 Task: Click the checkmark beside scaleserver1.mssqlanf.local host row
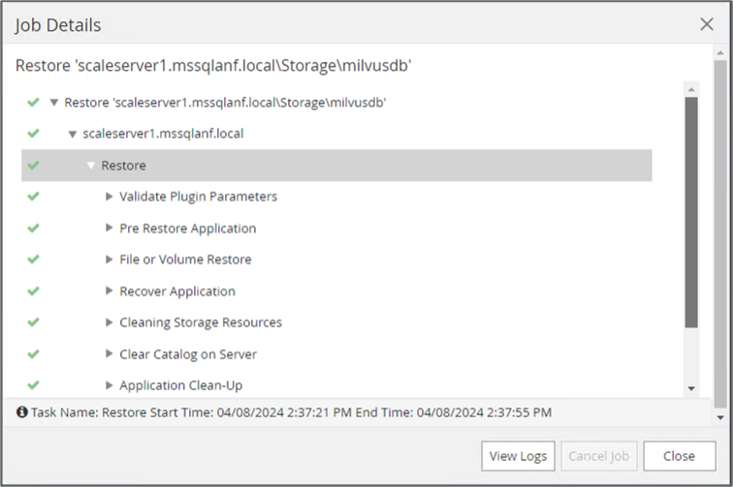(x=34, y=134)
